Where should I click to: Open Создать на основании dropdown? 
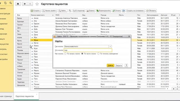point(136,11)
